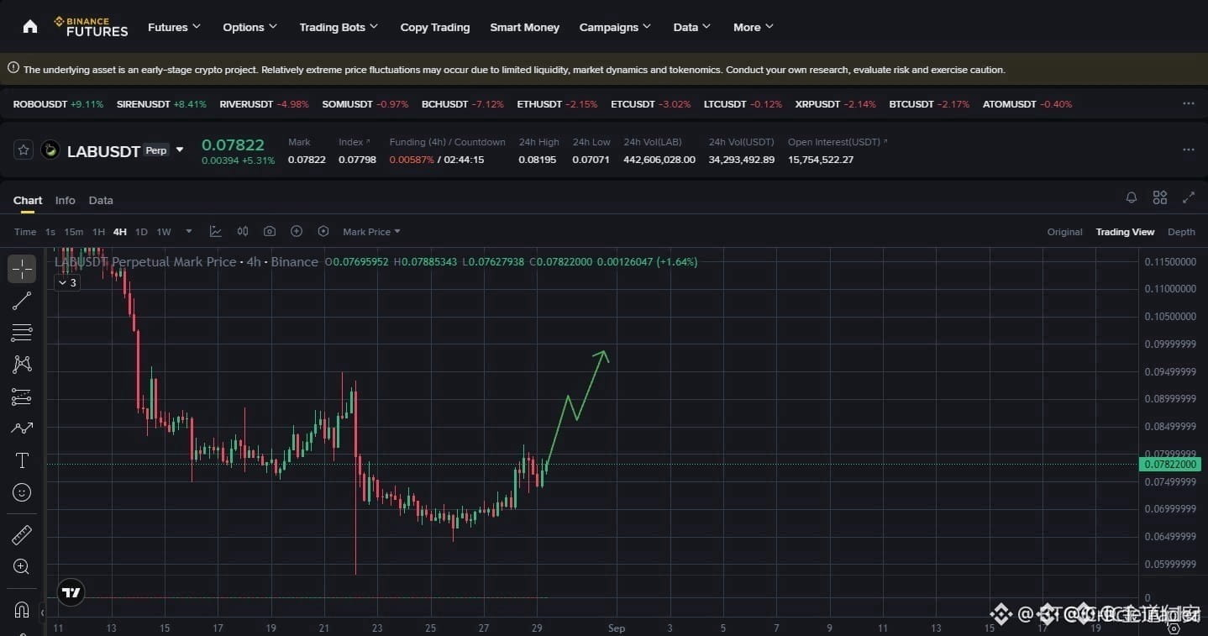
Task: Open the chart time axis settings gear
Action: [1174, 629]
